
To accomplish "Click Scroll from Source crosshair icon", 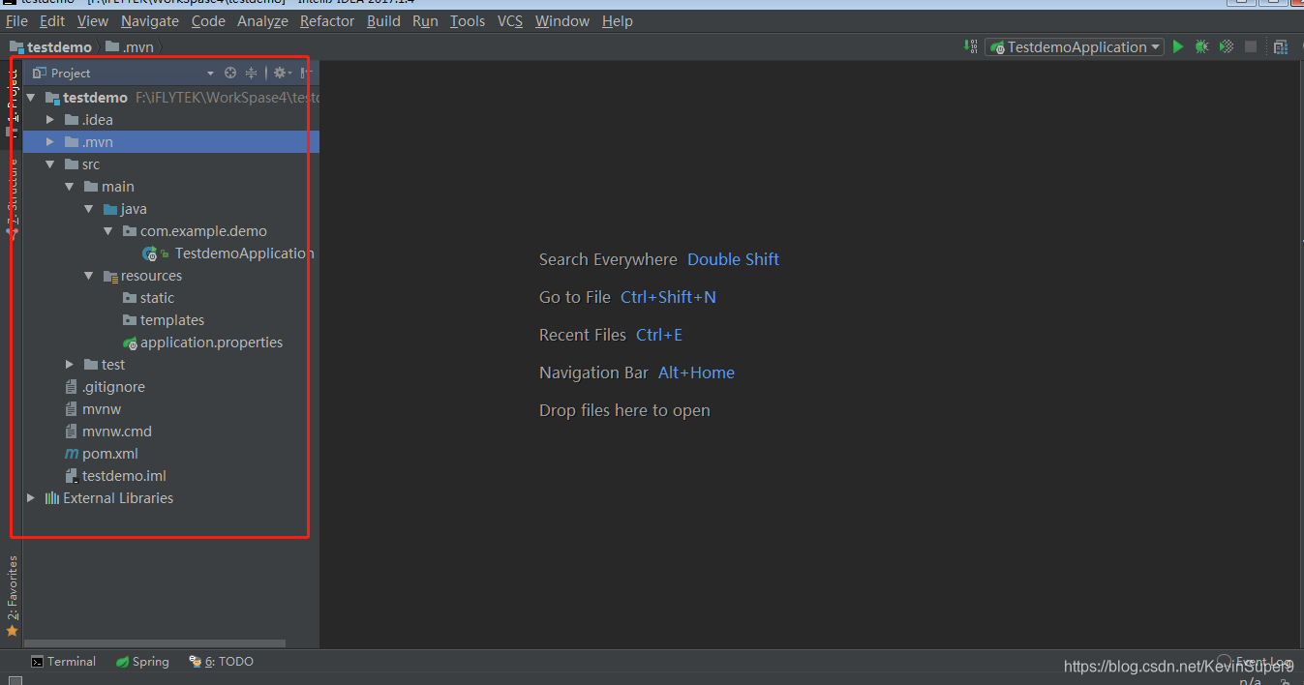I will pos(230,73).
